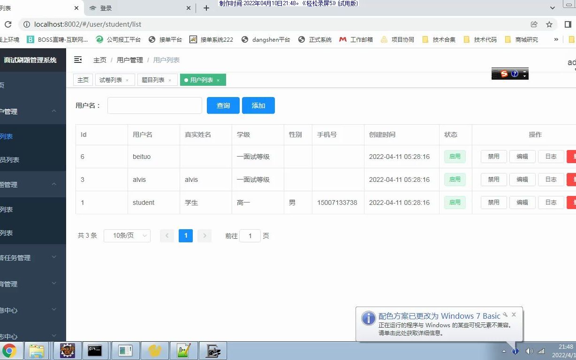Open the recorder's question mark help icon
This screenshot has width=576, height=360.
pyautogui.click(x=515, y=74)
